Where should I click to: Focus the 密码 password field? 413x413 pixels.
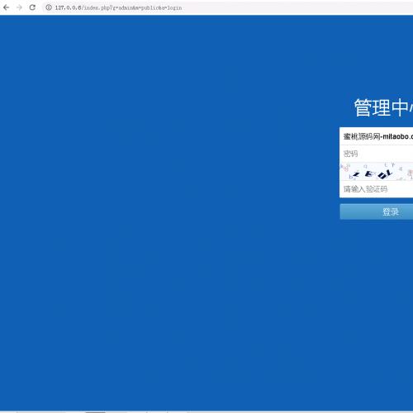tap(377, 154)
